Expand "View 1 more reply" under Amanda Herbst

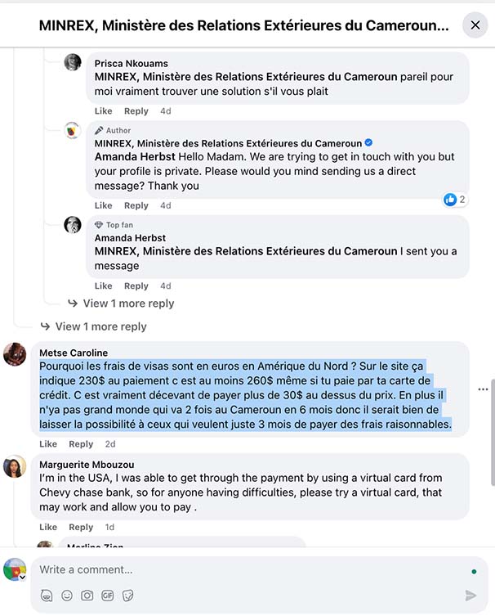pos(128,304)
